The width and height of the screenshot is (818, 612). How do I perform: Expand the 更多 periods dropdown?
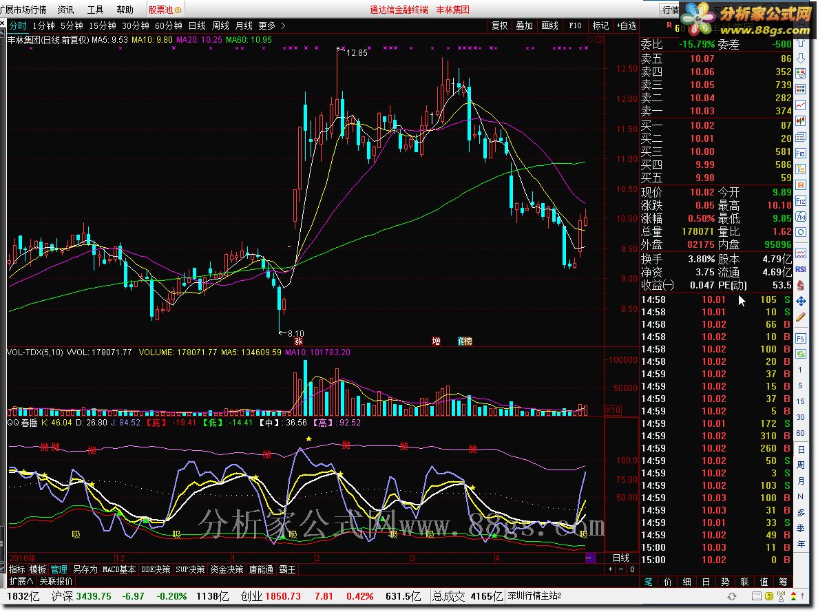(x=272, y=25)
